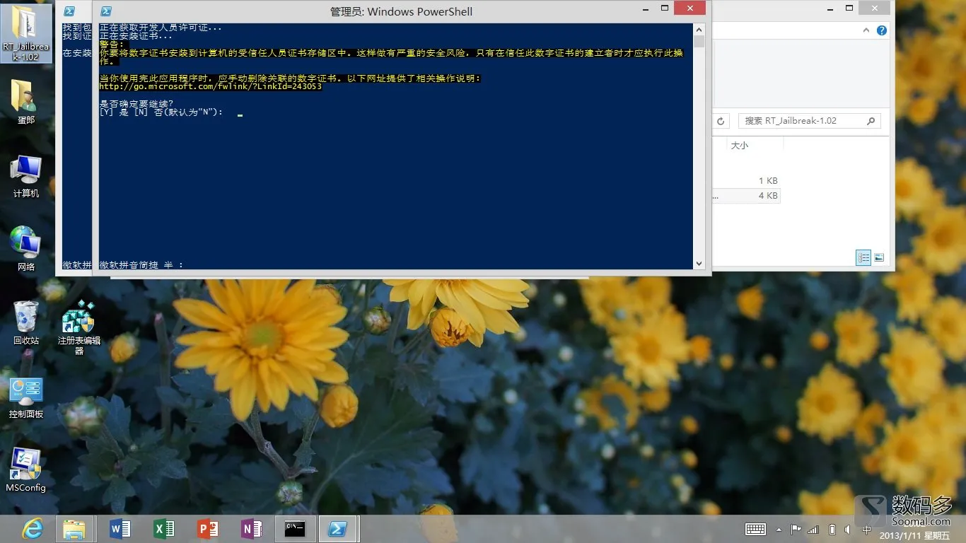
Task: Launch the 注册表编辑器 shortcut
Action: tap(78, 327)
